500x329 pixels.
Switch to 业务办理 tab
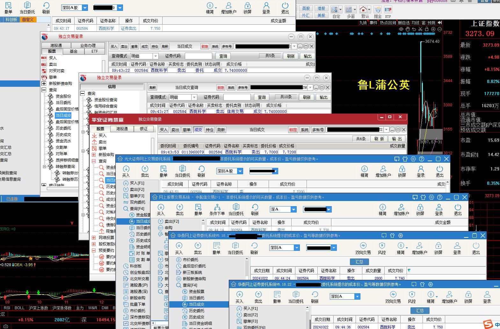[88, 45]
